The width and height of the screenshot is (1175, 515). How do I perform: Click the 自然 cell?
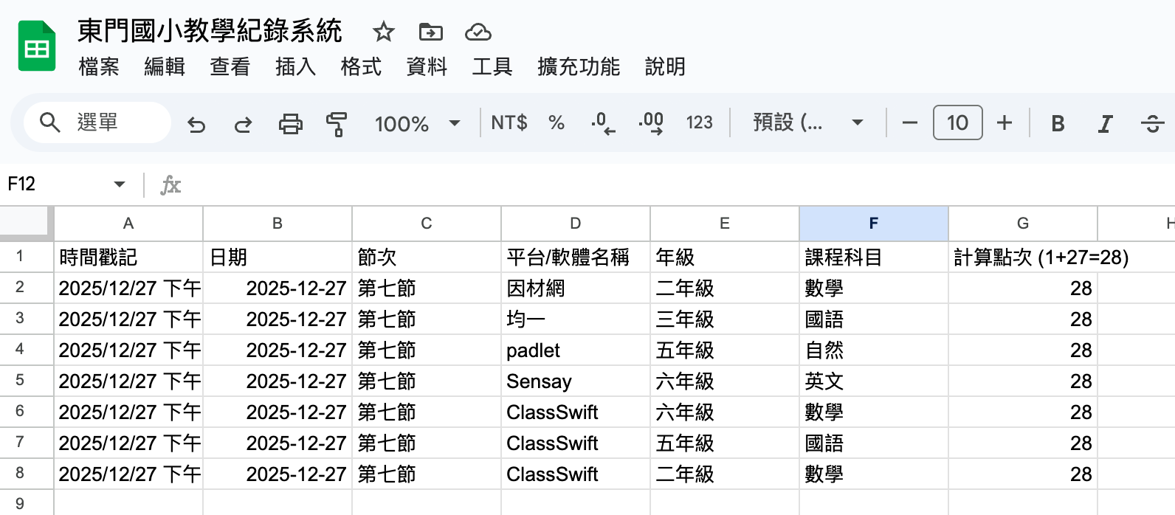[874, 350]
